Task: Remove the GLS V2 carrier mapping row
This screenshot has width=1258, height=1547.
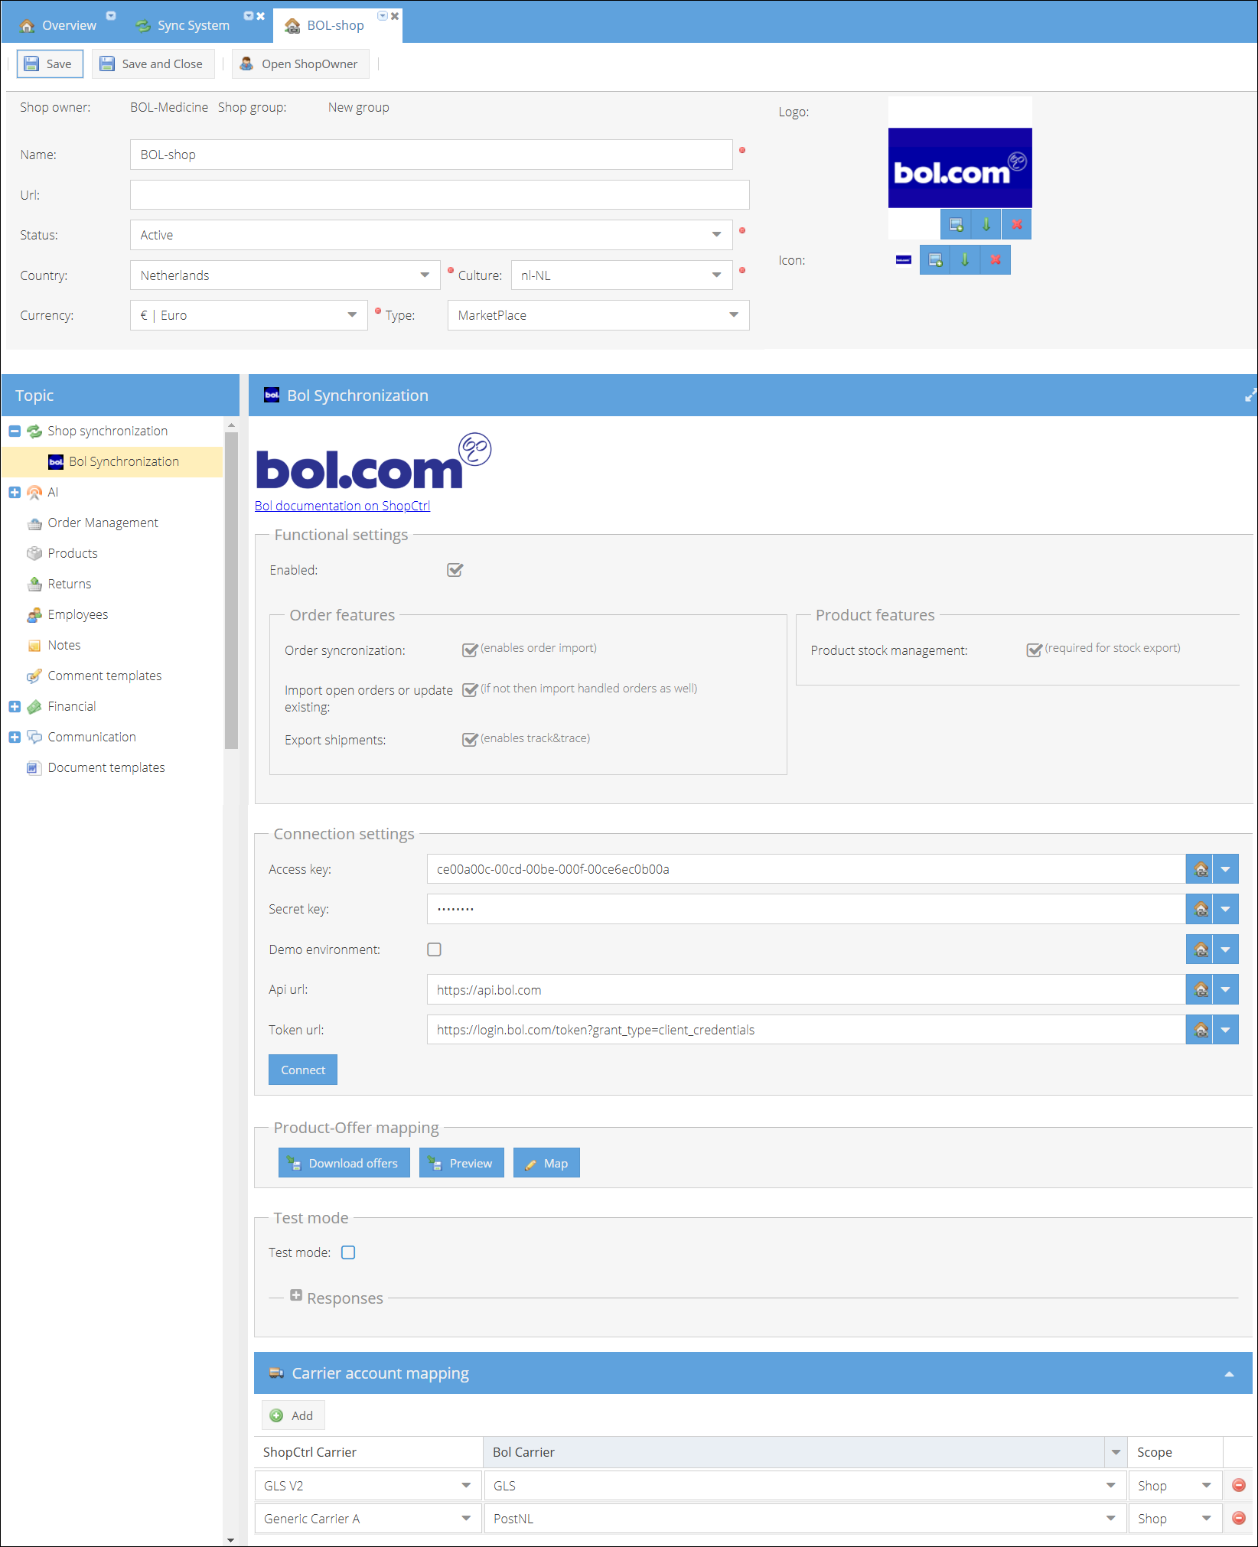Action: [1239, 1485]
